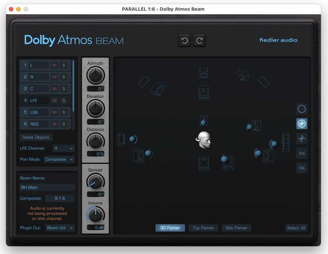The image size is (328, 254).
Task: Click the Beam Name field 'BH Main'
Action: (x=47, y=187)
